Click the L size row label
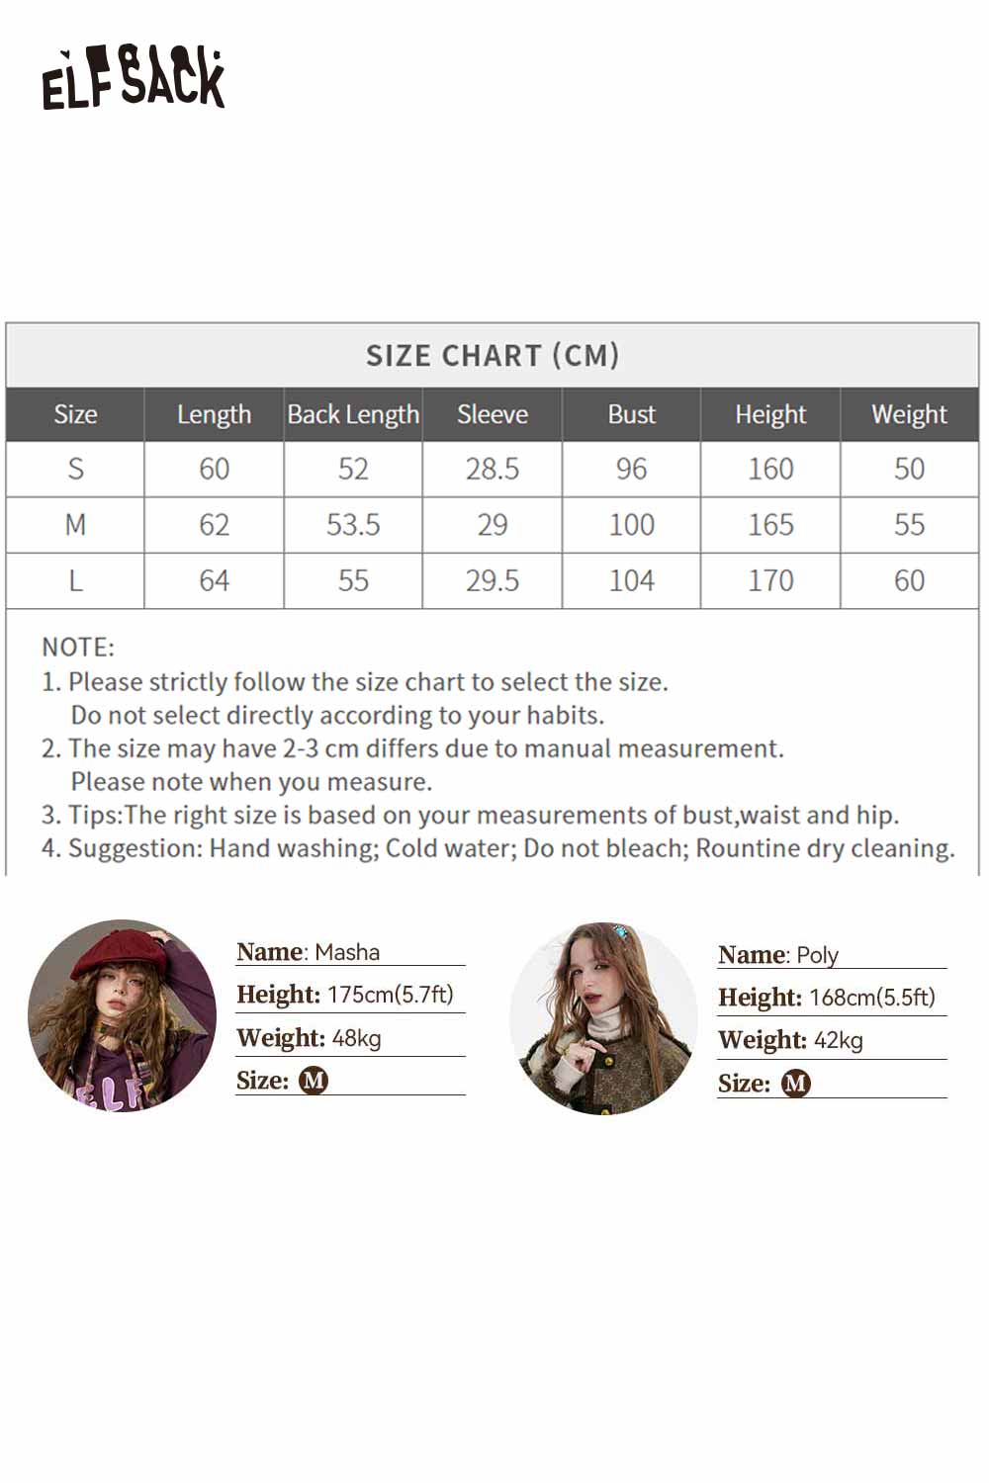Screen dimensions: 989x1483 coord(75,580)
